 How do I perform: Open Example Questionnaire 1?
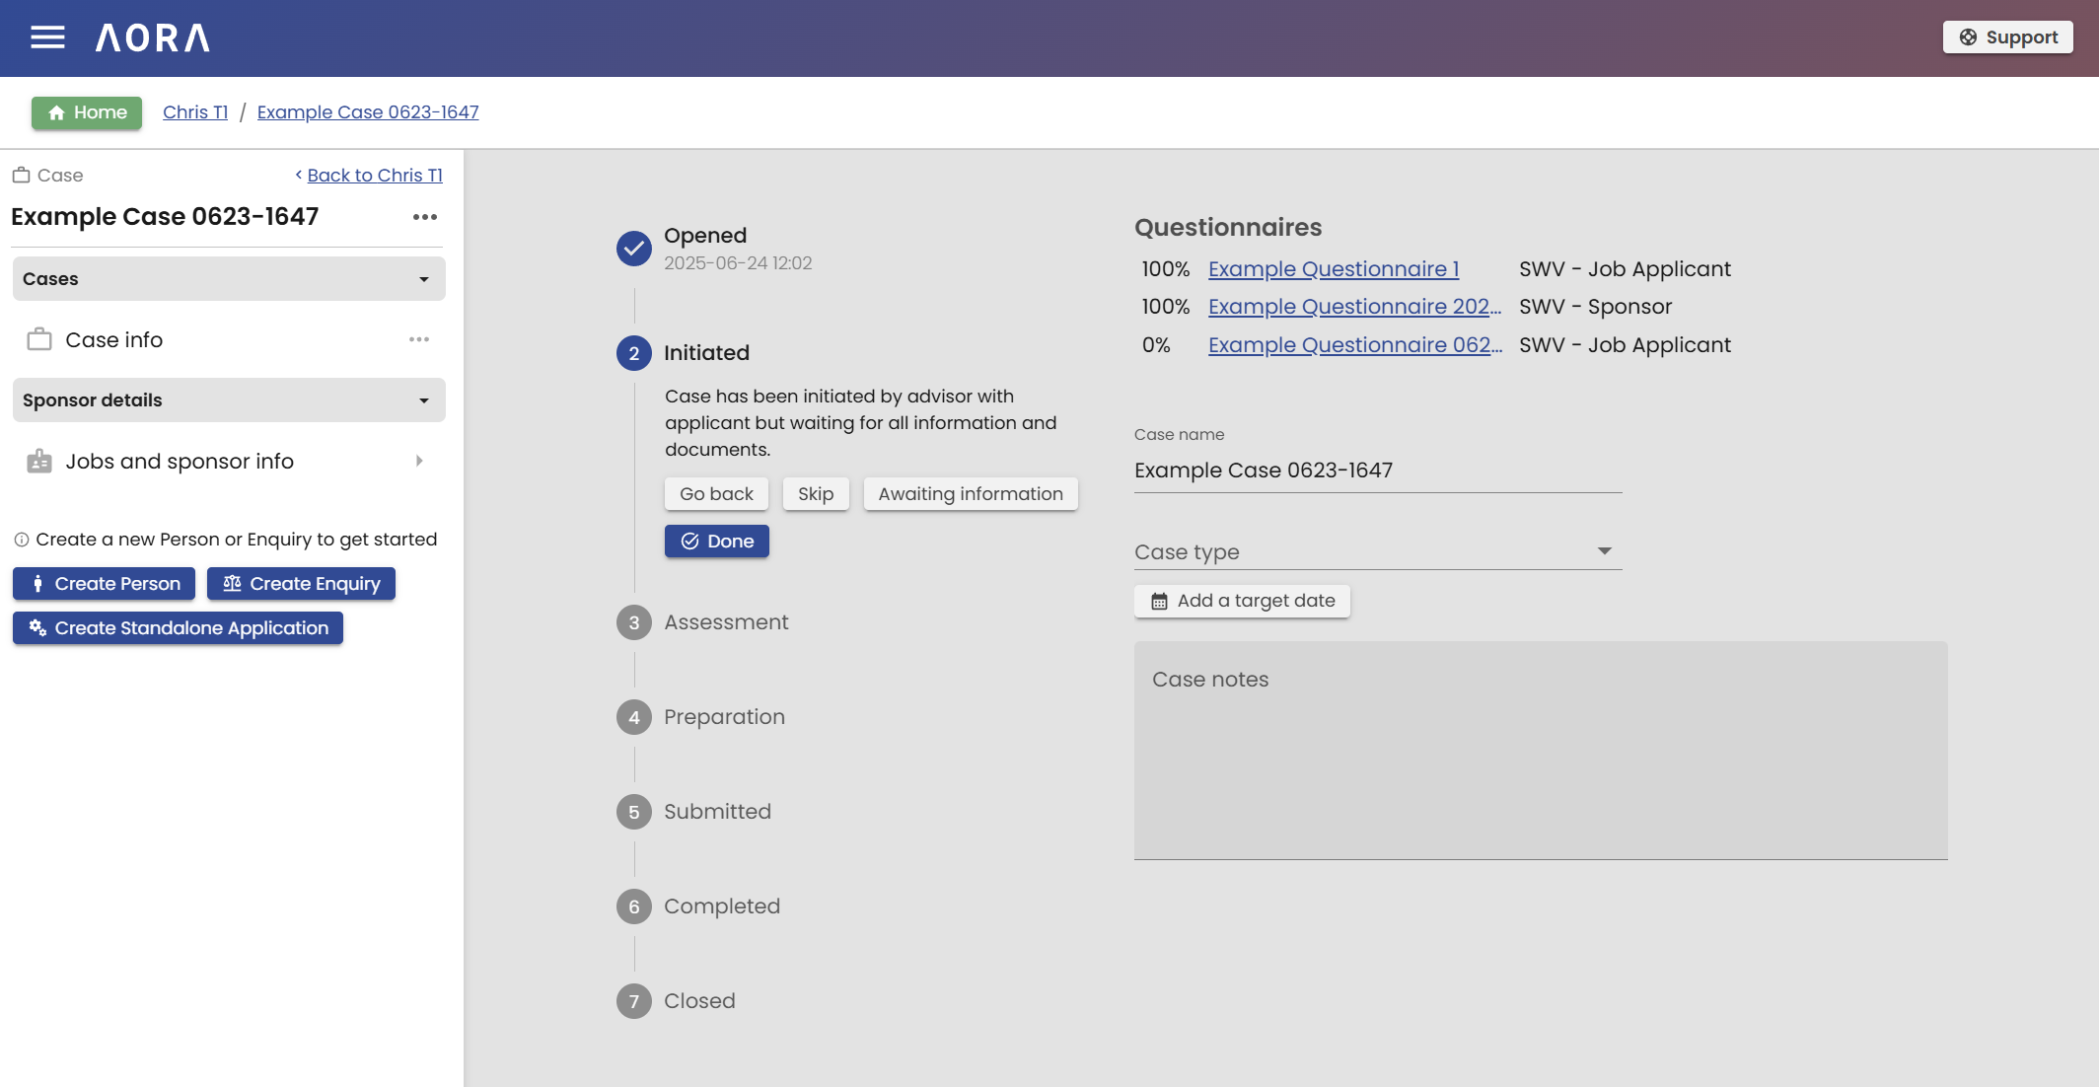coord(1334,268)
